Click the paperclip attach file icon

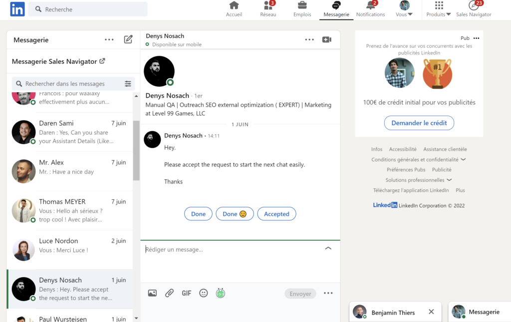click(x=169, y=294)
